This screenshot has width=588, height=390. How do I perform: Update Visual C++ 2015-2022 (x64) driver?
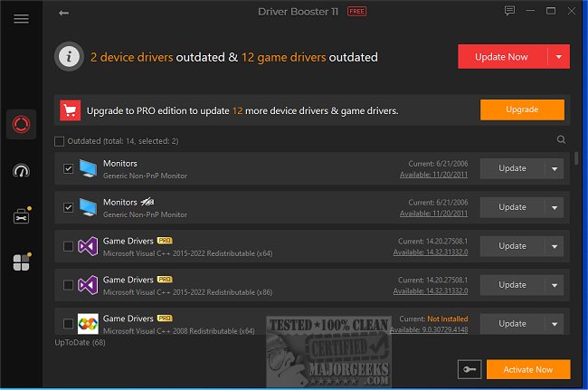coord(512,246)
